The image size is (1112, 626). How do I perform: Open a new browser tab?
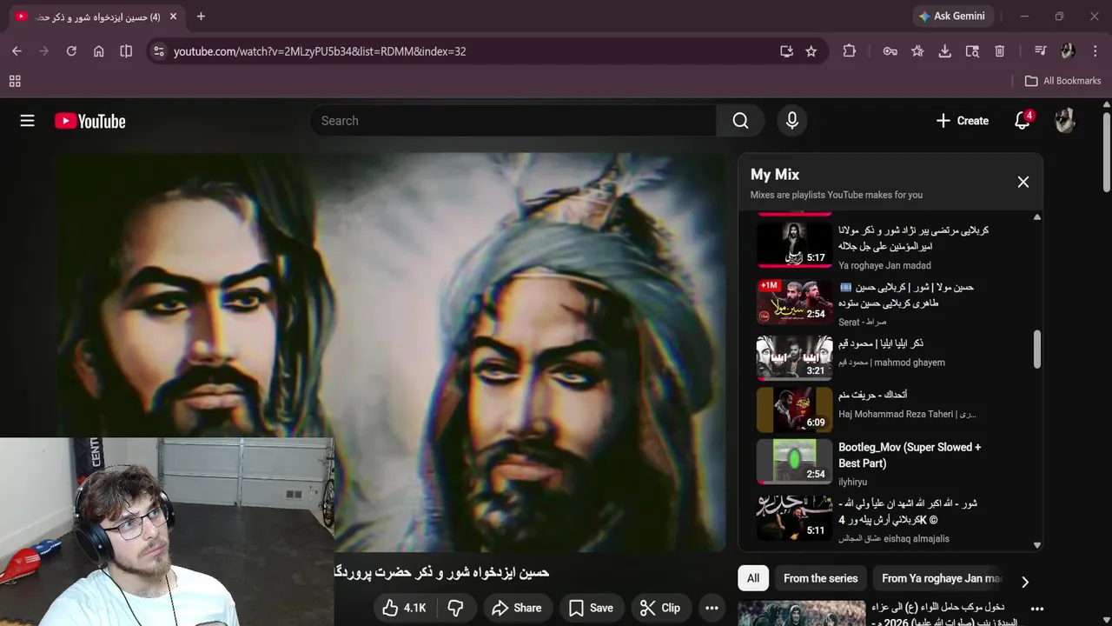pyautogui.click(x=201, y=16)
